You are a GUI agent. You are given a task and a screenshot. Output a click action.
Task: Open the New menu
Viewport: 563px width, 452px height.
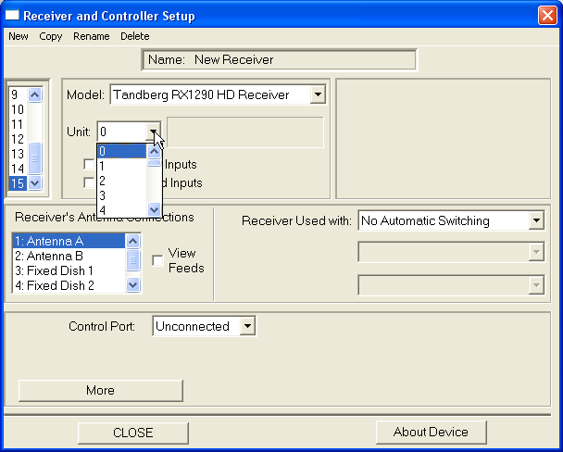pos(18,36)
